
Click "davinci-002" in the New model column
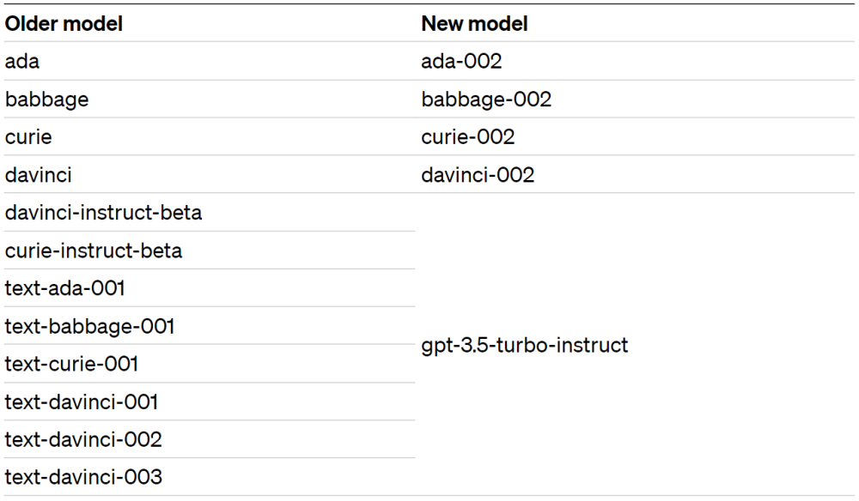478,175
